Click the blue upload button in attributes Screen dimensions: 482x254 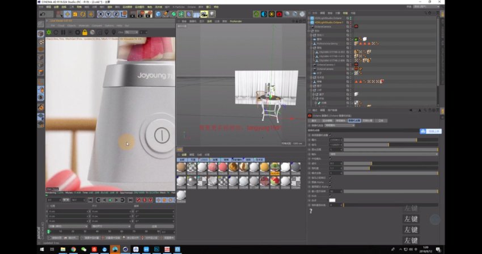tap(430, 131)
